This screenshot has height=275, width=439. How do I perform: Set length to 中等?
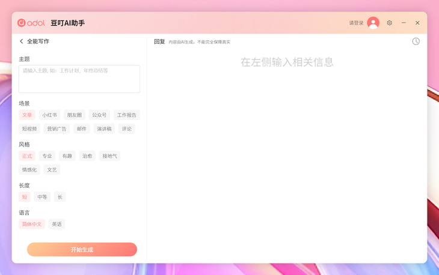42,197
